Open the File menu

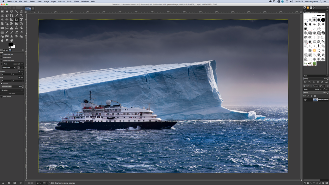20,1
